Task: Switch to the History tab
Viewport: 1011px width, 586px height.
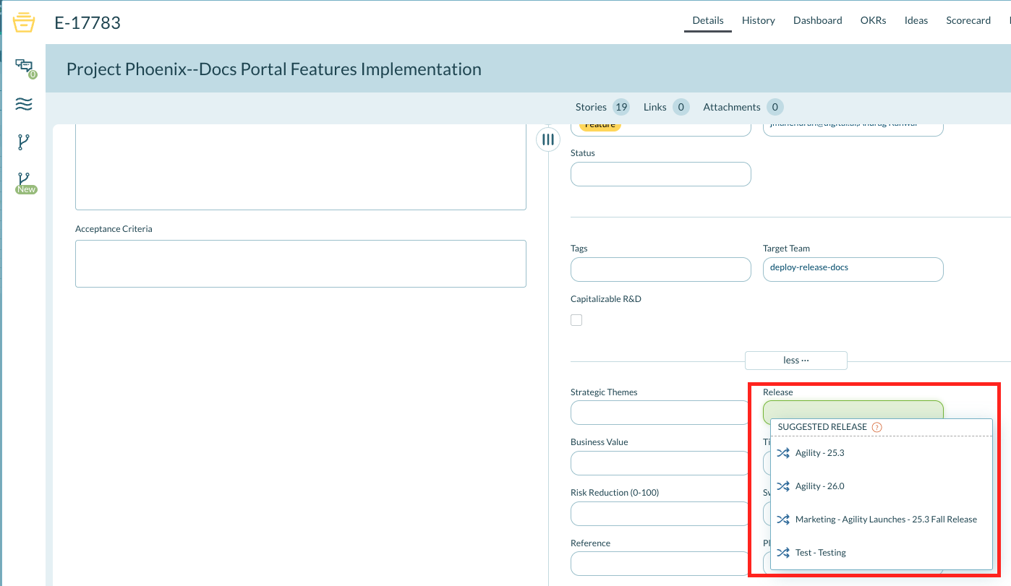Action: [x=758, y=20]
